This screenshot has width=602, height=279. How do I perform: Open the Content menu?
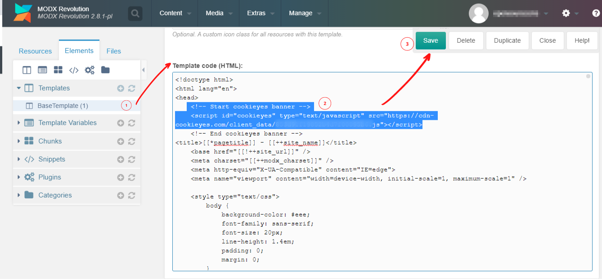point(175,13)
